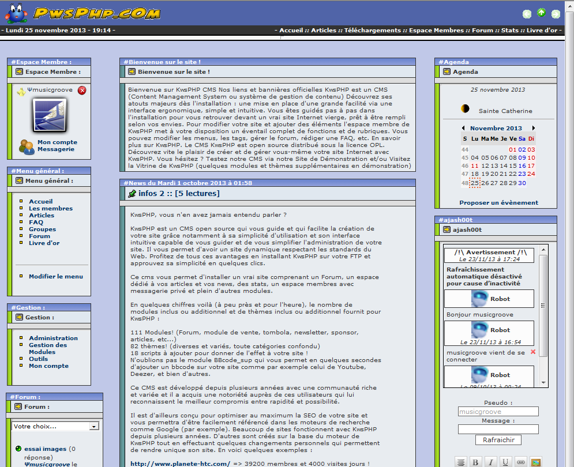The width and height of the screenshot is (574, 467).
Task: Click the green pushpin icon beside infos 2
Action: 132,194
